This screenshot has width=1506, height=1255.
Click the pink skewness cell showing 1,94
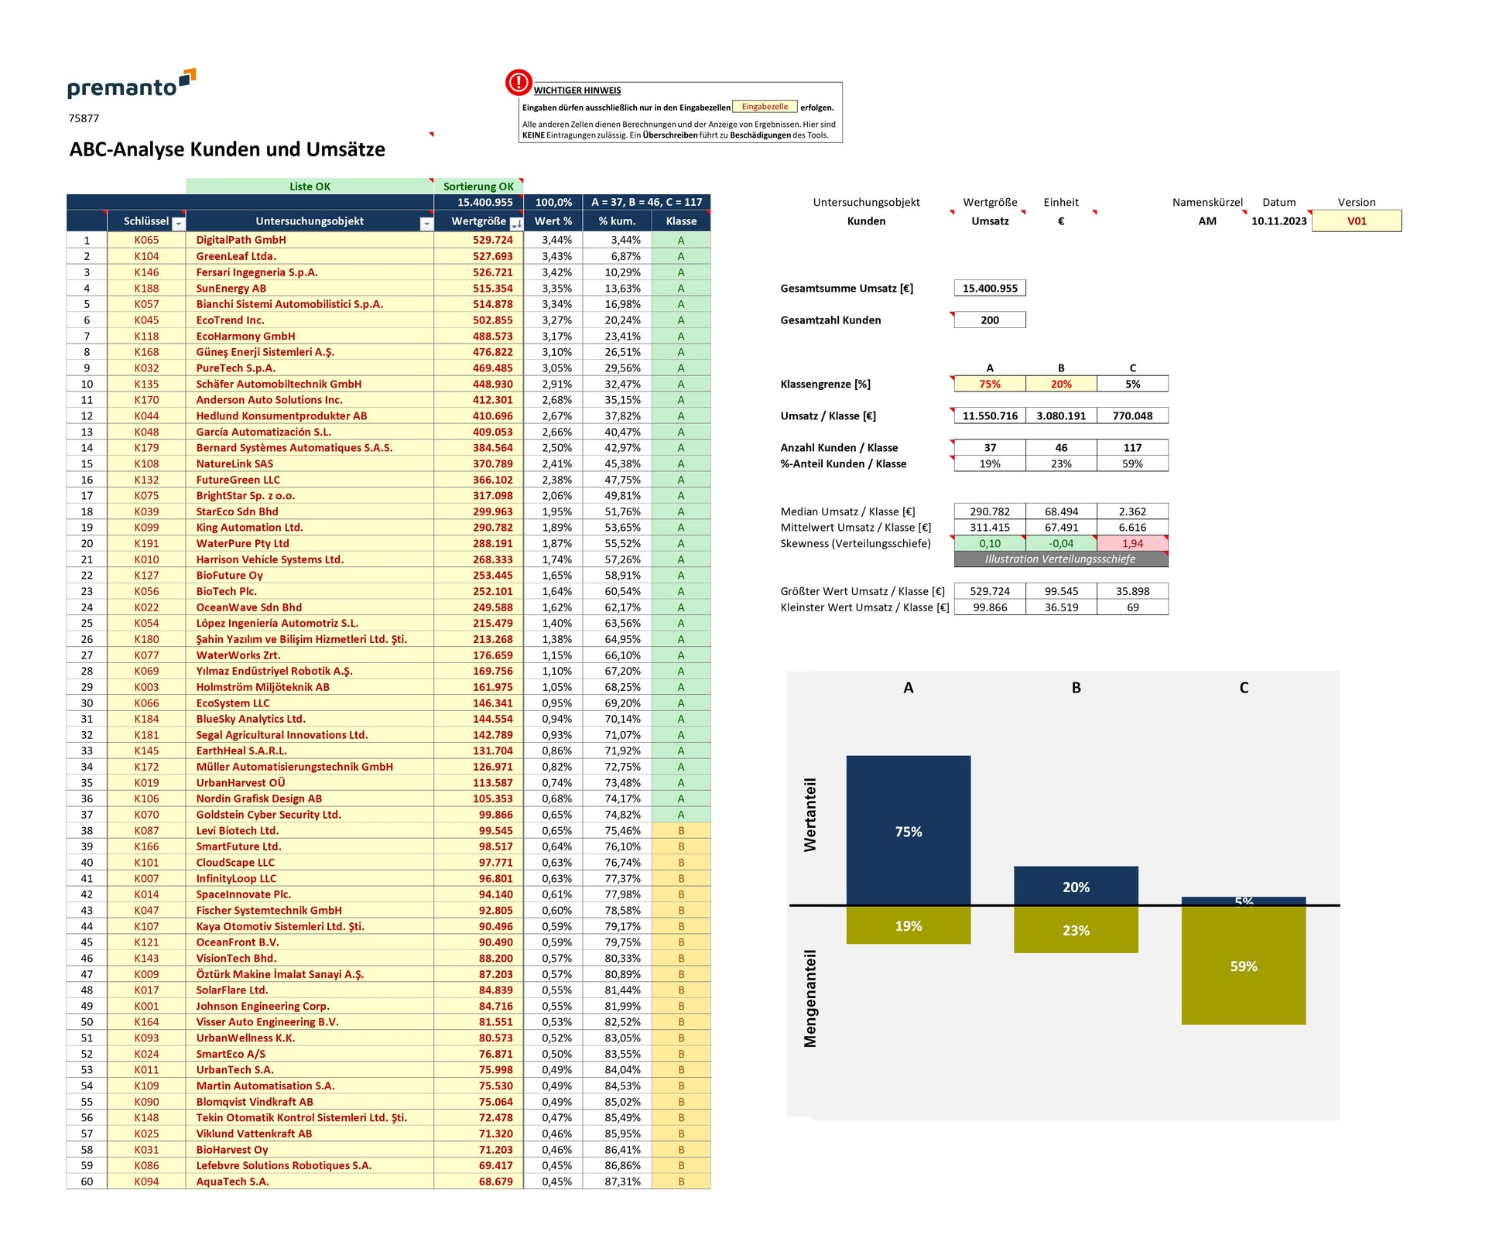[1132, 544]
